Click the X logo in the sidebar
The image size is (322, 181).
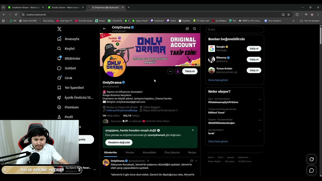pos(59,29)
